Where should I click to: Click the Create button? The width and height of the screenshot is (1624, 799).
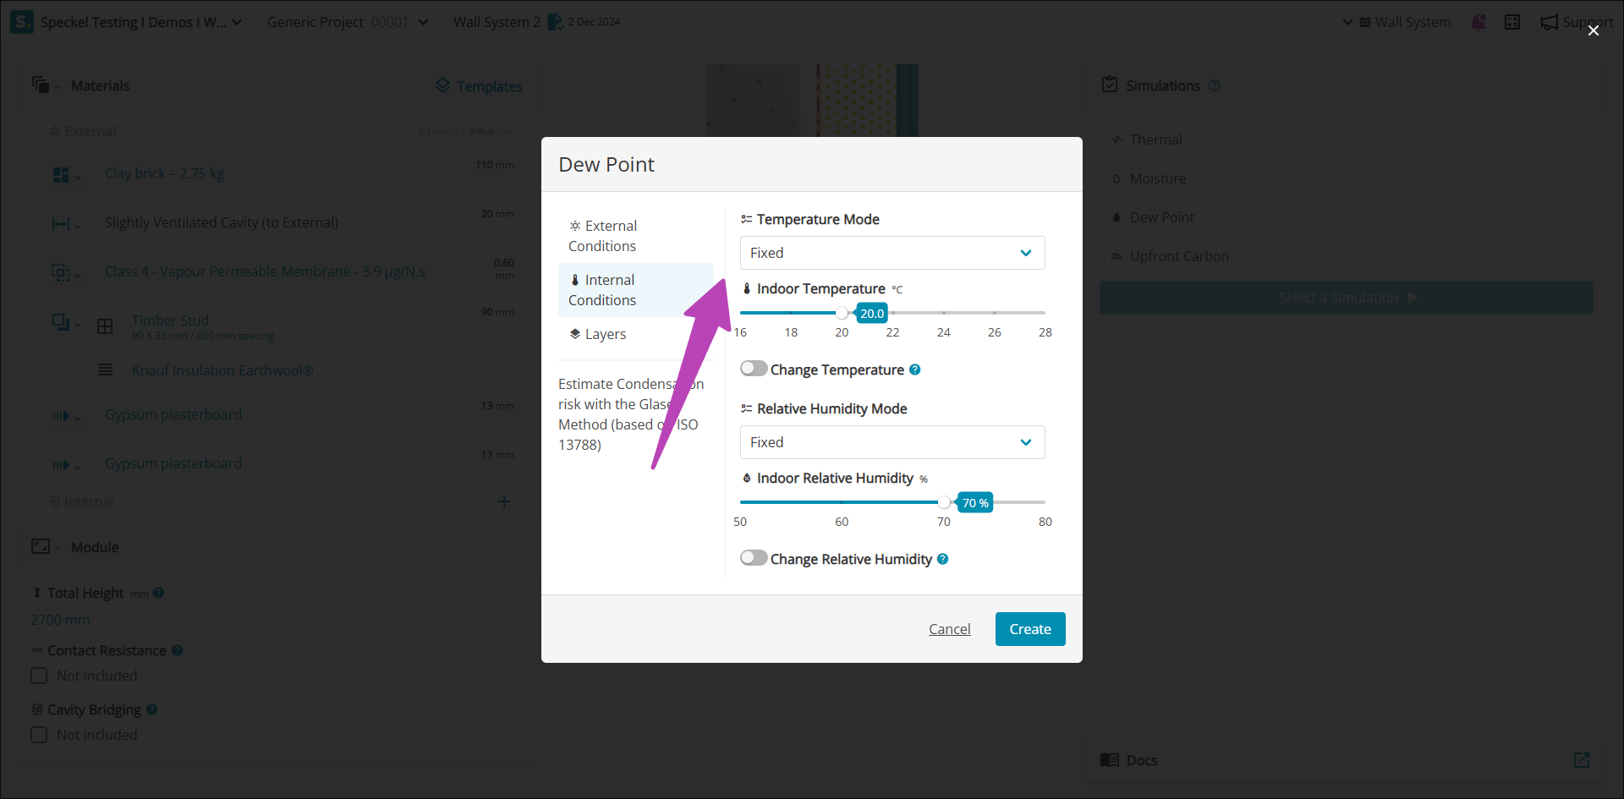pyautogui.click(x=1029, y=629)
